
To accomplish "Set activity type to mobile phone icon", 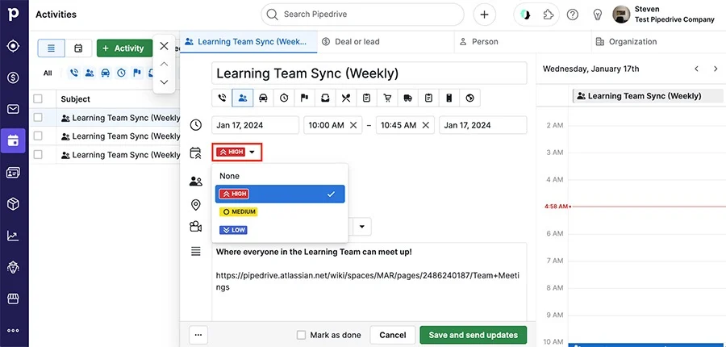I will (x=449, y=98).
